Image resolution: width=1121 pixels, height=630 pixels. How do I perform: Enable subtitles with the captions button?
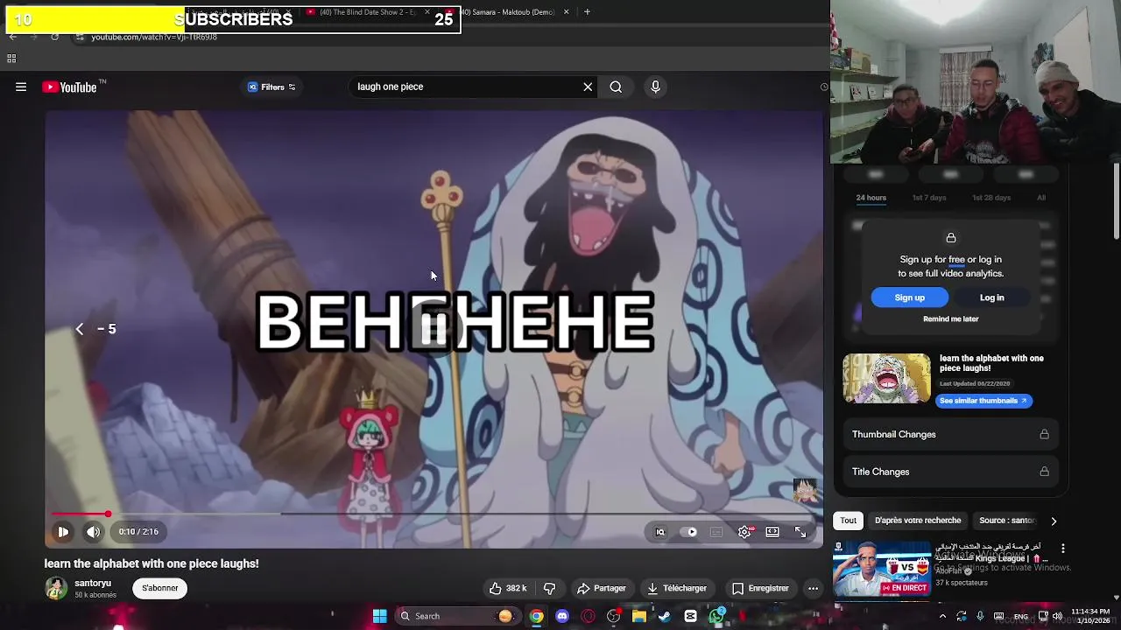(x=716, y=531)
